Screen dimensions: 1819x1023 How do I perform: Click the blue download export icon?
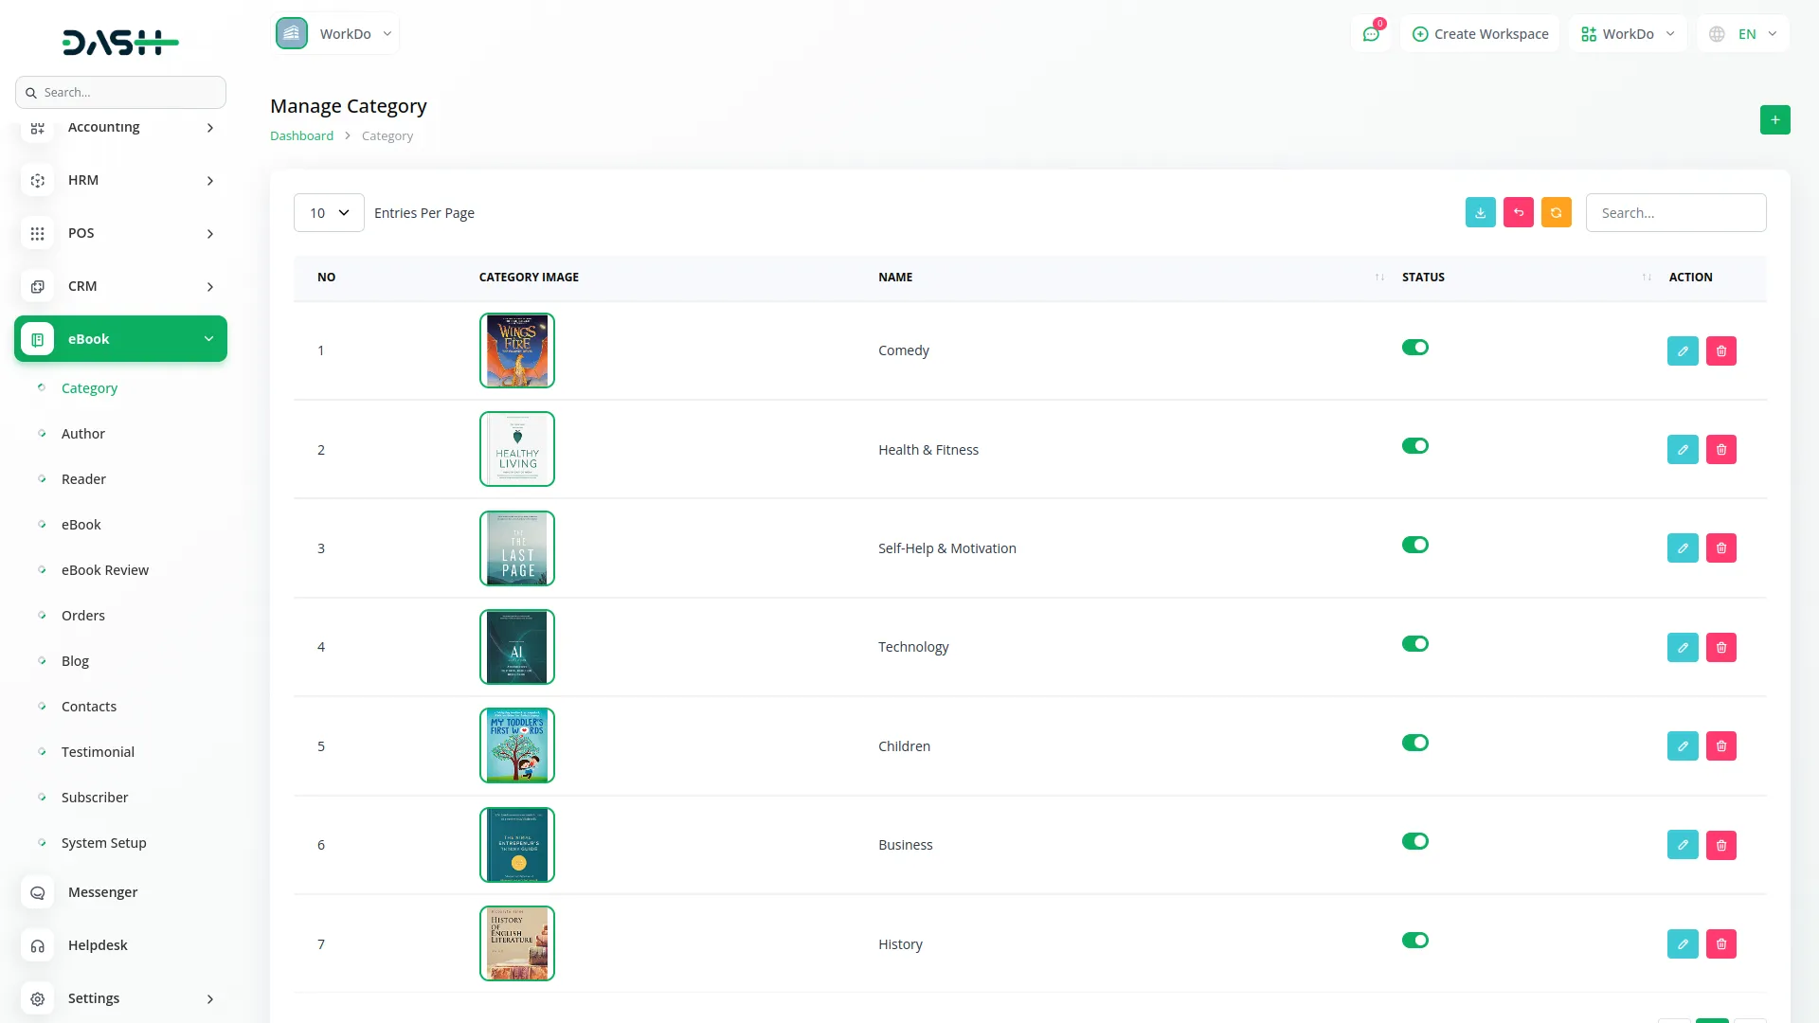point(1480,212)
